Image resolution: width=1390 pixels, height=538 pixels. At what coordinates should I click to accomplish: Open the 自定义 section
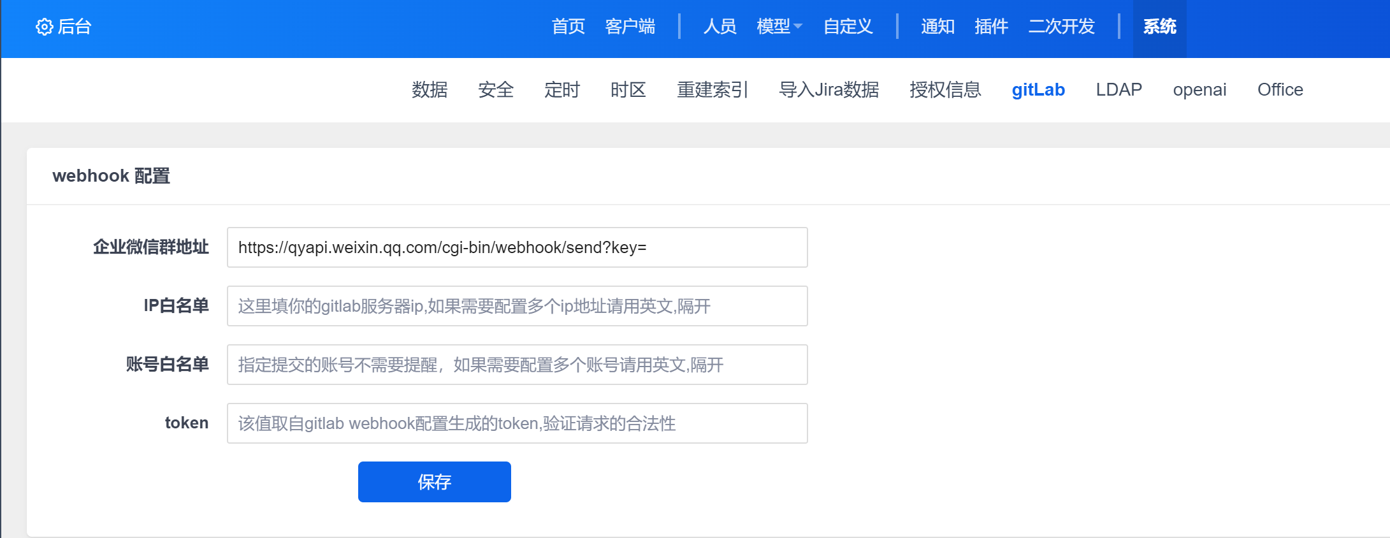pyautogui.click(x=848, y=27)
